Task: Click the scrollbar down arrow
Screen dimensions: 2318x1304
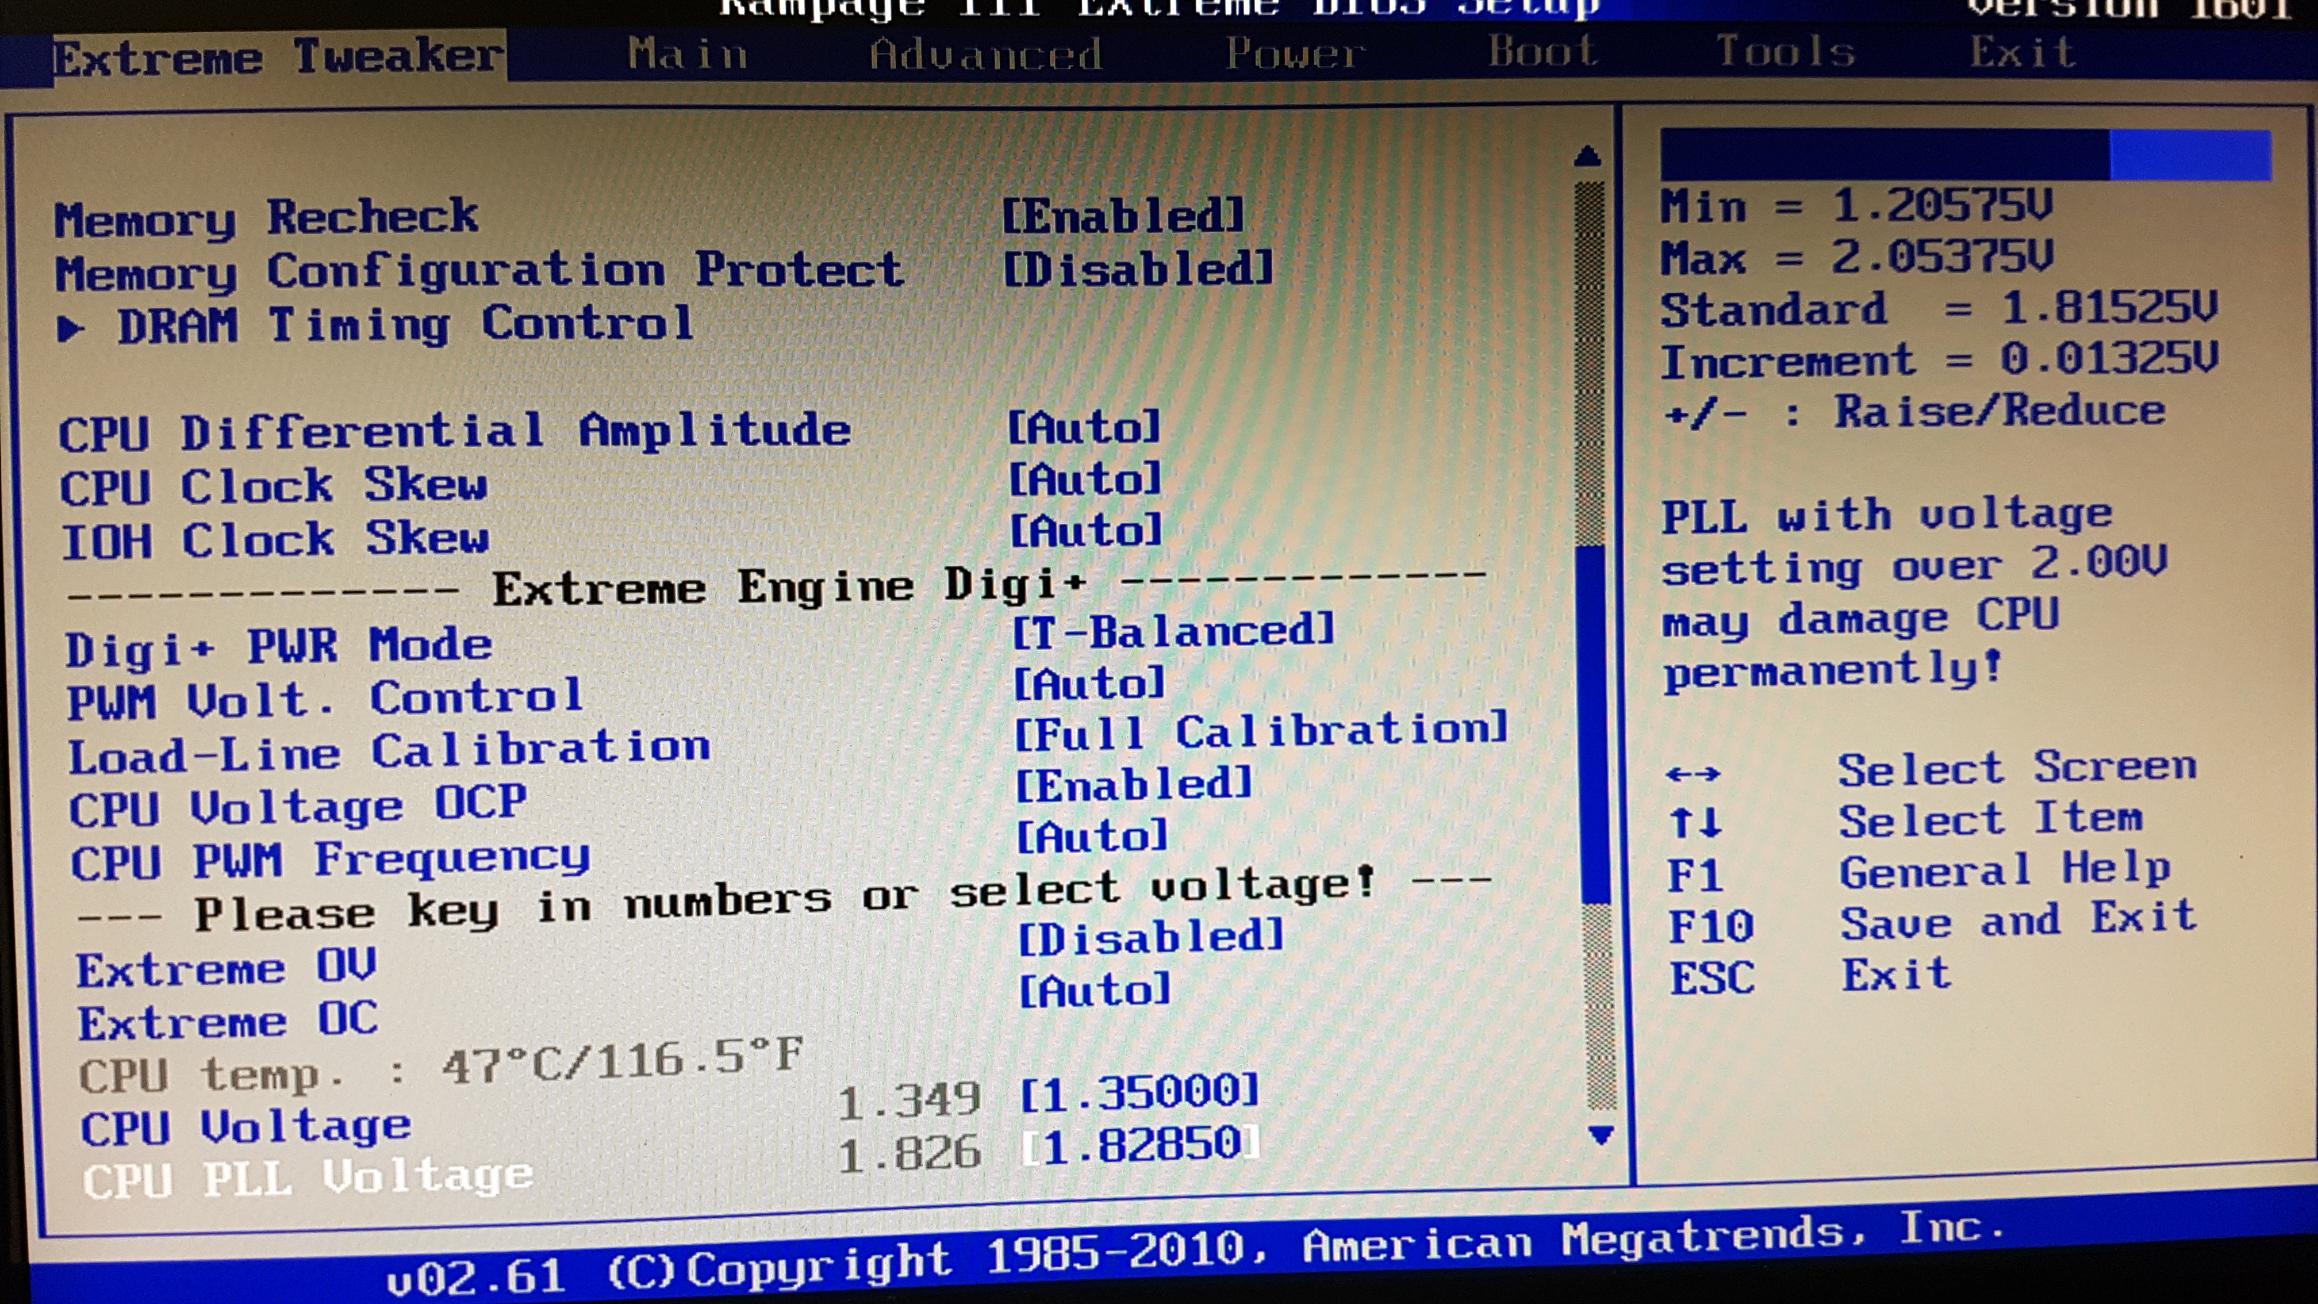Action: [1600, 1135]
